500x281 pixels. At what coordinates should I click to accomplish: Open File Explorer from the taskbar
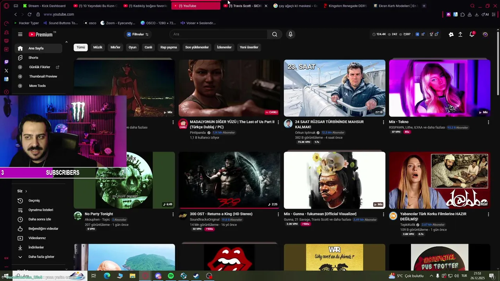tap(132, 276)
